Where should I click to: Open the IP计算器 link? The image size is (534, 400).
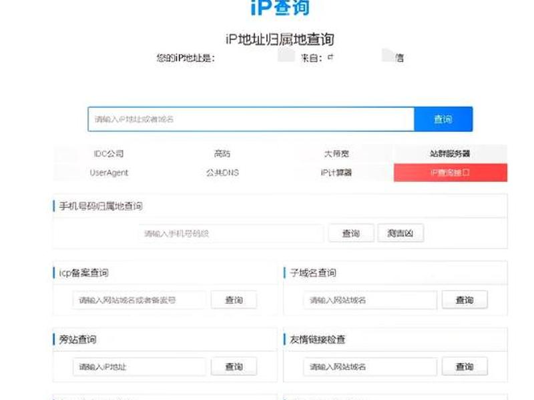(336, 173)
